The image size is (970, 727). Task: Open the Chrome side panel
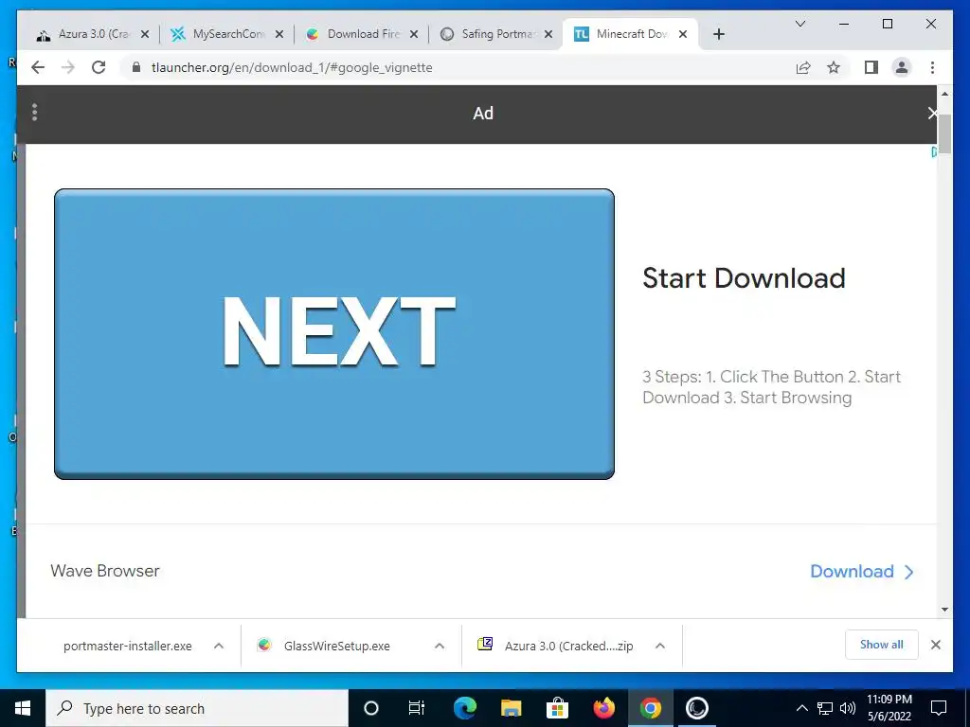[x=871, y=67]
